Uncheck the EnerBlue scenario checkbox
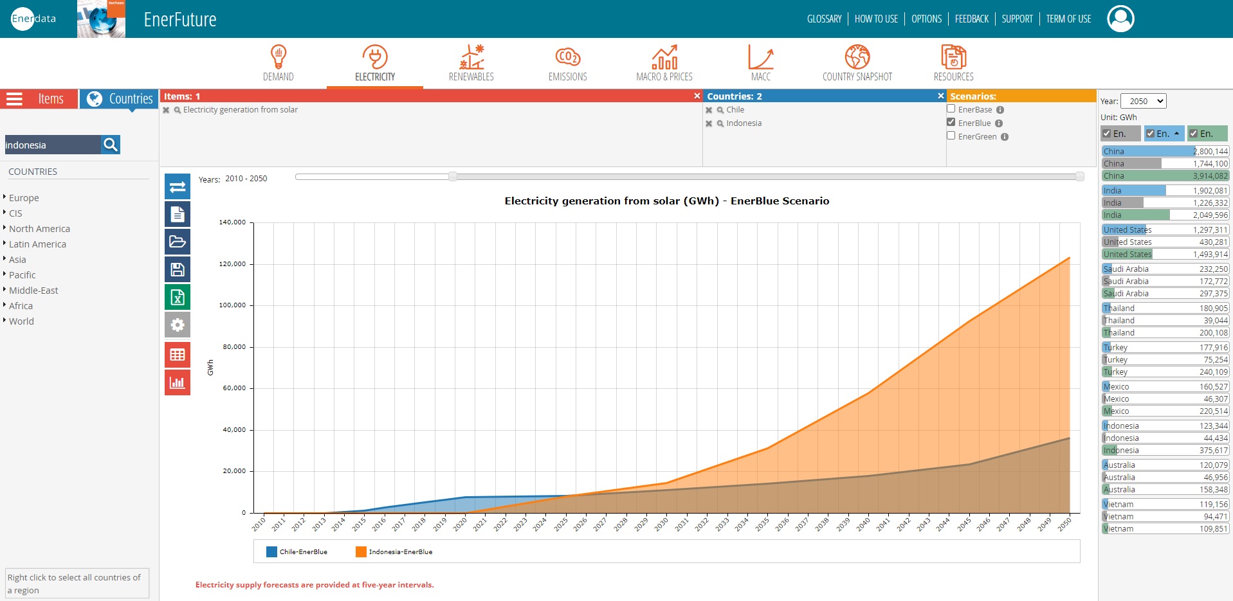This screenshot has height=601, width=1233. (x=951, y=122)
